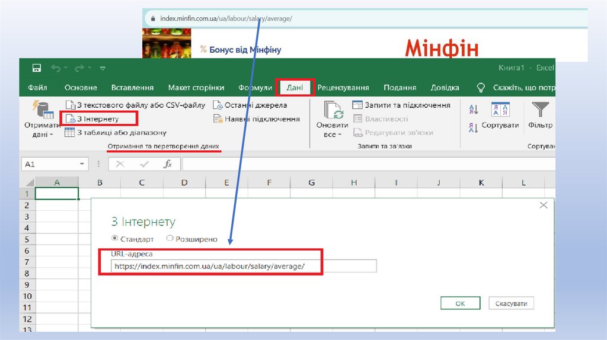Click cell A1 in the worksheet

(x=57, y=194)
